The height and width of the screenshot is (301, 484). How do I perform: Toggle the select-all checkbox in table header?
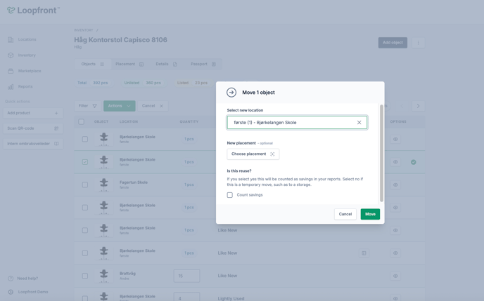82,122
